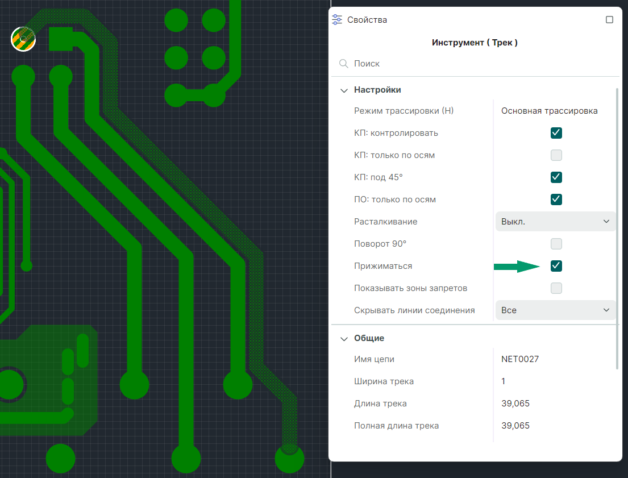Enable Показывать зоны запретов checkbox
Viewport: 628px width, 478px height.
(x=556, y=288)
